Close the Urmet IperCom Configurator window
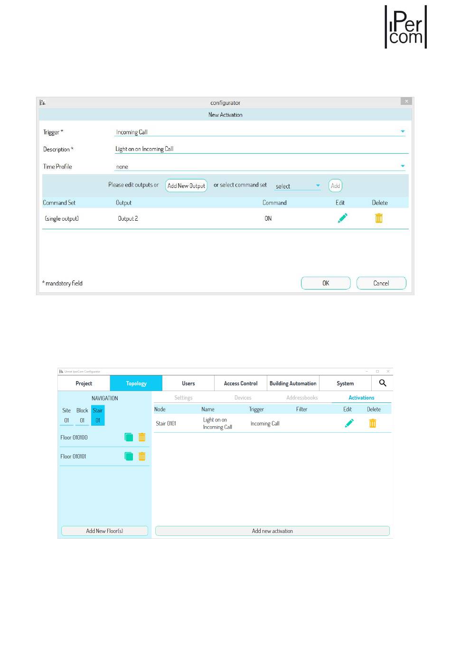 388,371
